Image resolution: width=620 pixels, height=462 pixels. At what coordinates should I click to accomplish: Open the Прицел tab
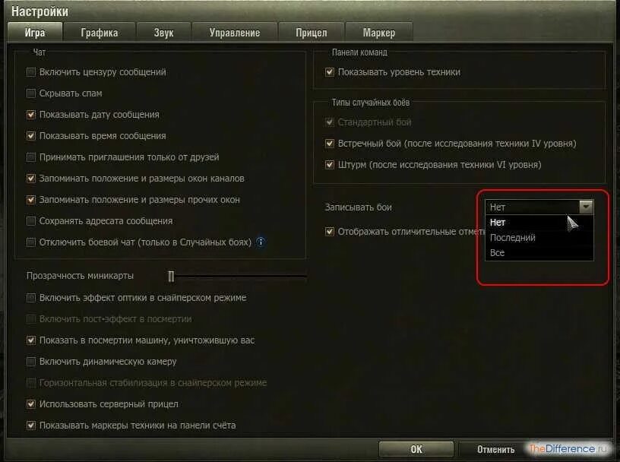tap(312, 33)
